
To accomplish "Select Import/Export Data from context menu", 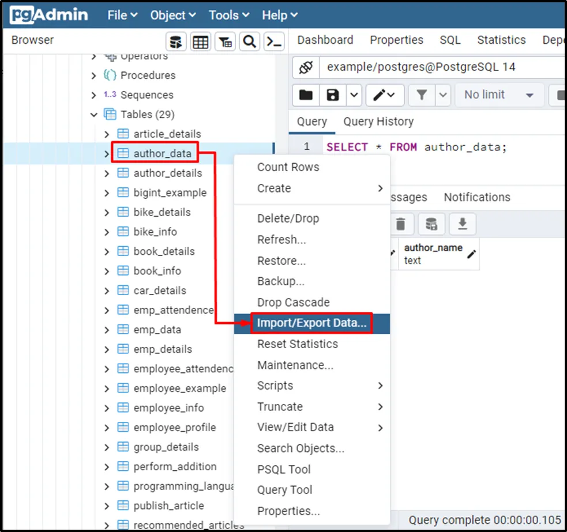I will tap(311, 323).
